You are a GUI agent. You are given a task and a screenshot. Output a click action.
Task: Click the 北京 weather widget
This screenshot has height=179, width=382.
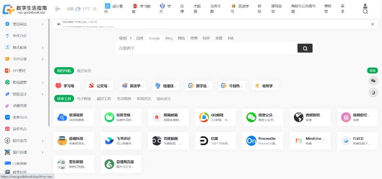[x=82, y=9]
